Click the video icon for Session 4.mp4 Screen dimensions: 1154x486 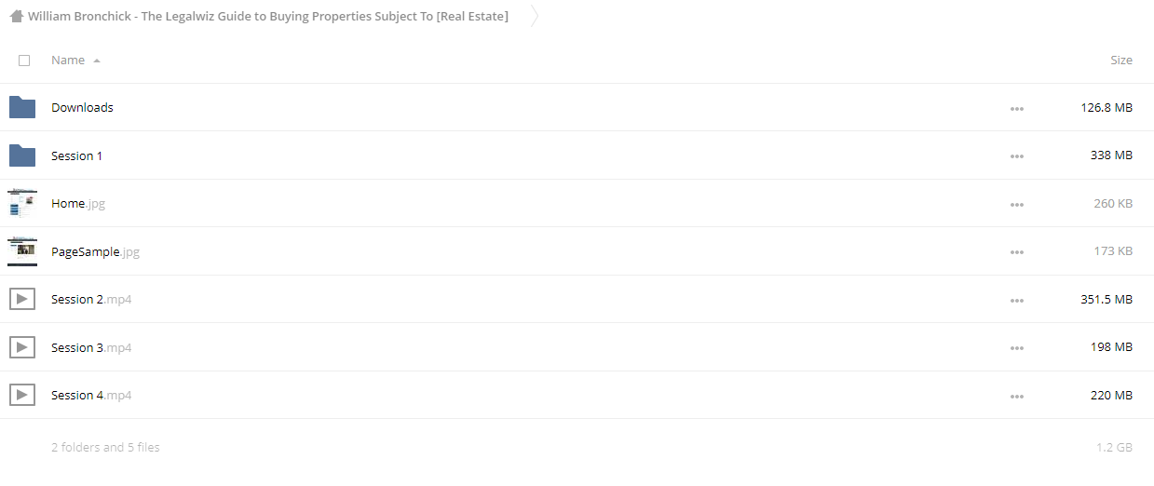22,395
